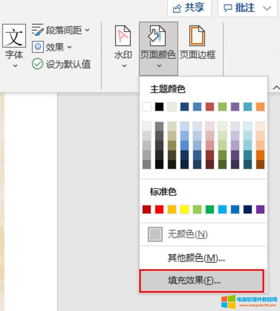Open 页面边框 page borders
Viewport: 280px width, 311px height.
point(197,43)
